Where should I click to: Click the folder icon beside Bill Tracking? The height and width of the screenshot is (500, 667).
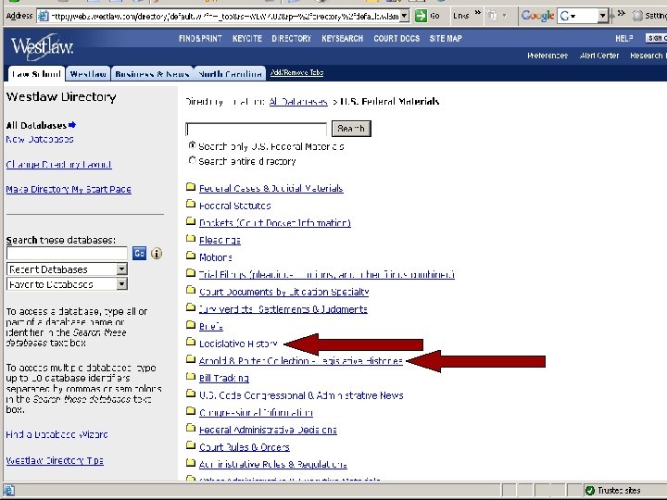pyautogui.click(x=191, y=376)
